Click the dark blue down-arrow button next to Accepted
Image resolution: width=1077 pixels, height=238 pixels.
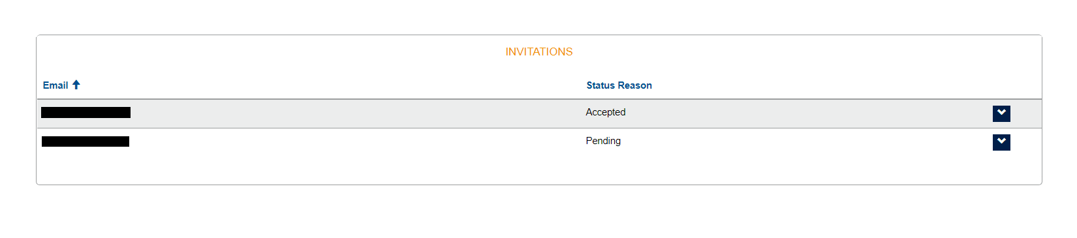click(x=1001, y=113)
